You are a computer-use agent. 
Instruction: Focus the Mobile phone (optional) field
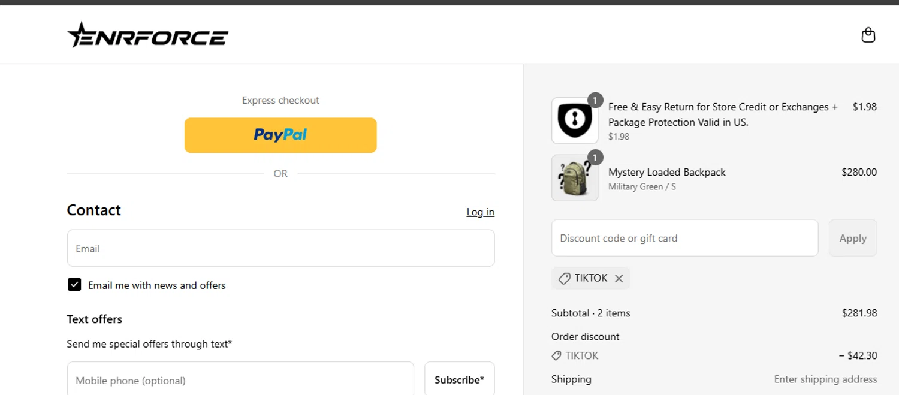(240, 378)
